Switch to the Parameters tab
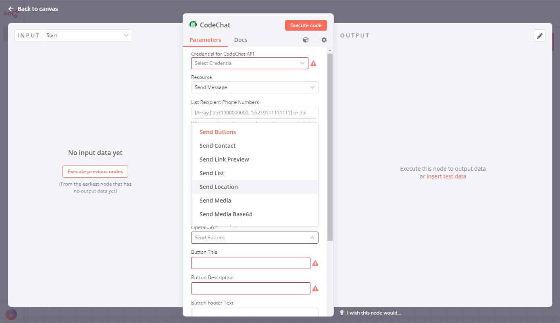 point(205,40)
